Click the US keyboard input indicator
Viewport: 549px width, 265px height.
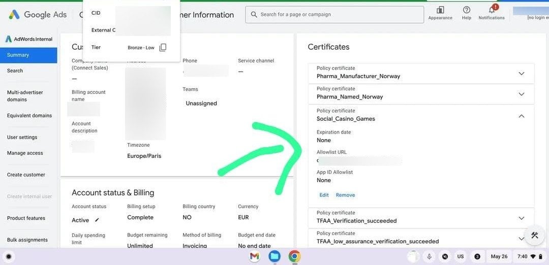[461, 256]
